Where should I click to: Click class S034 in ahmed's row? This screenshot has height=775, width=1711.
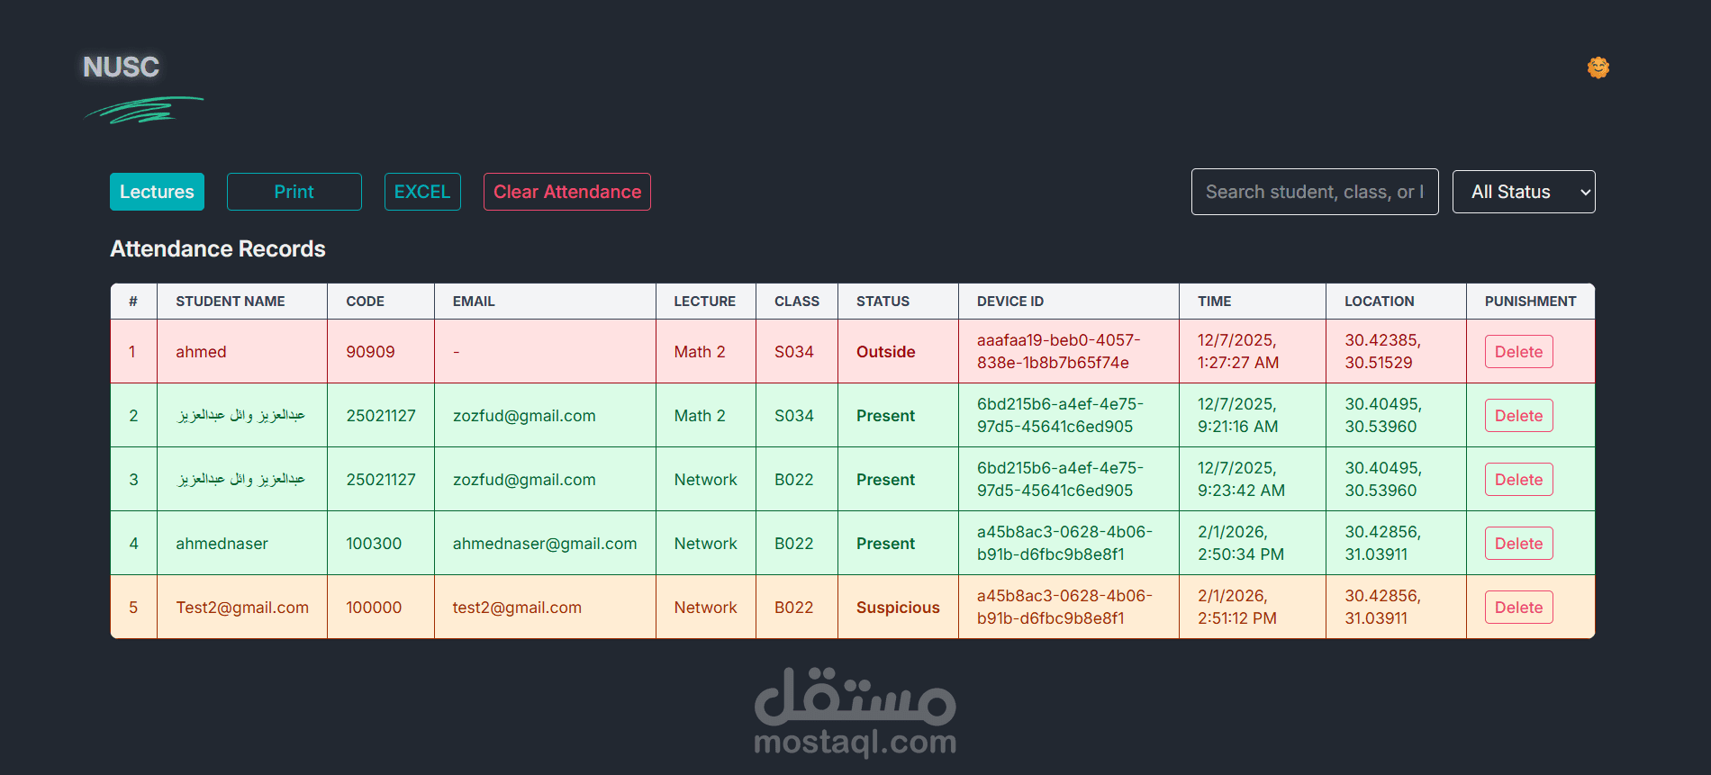pyautogui.click(x=794, y=352)
